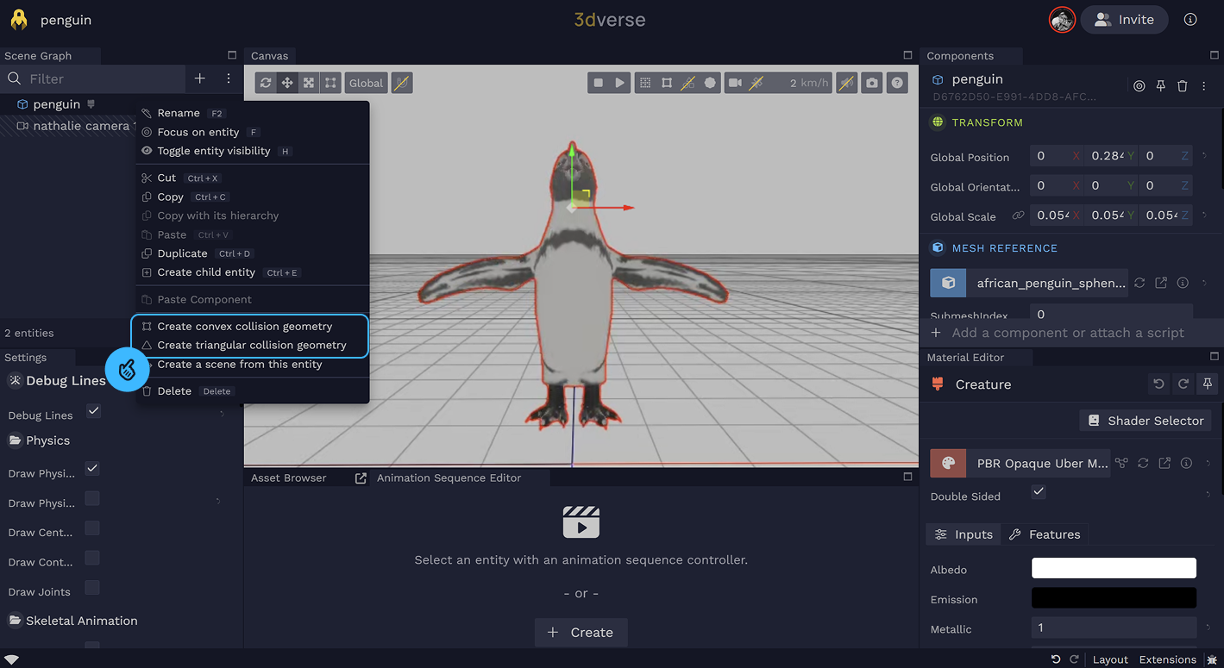This screenshot has width=1224, height=668.
Task: Select Create triangular collision geometry
Action: (x=250, y=345)
